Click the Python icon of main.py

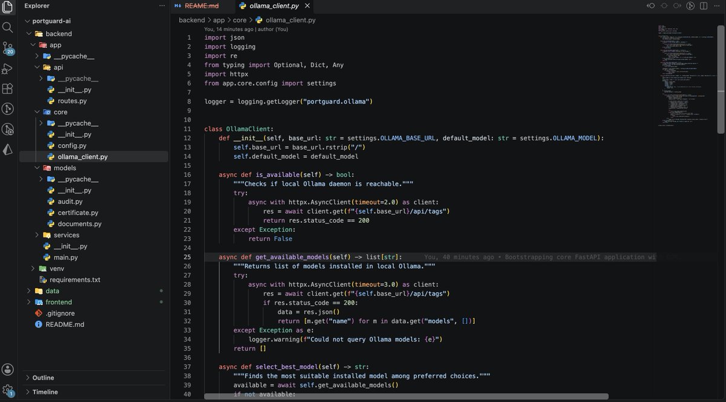(47, 257)
